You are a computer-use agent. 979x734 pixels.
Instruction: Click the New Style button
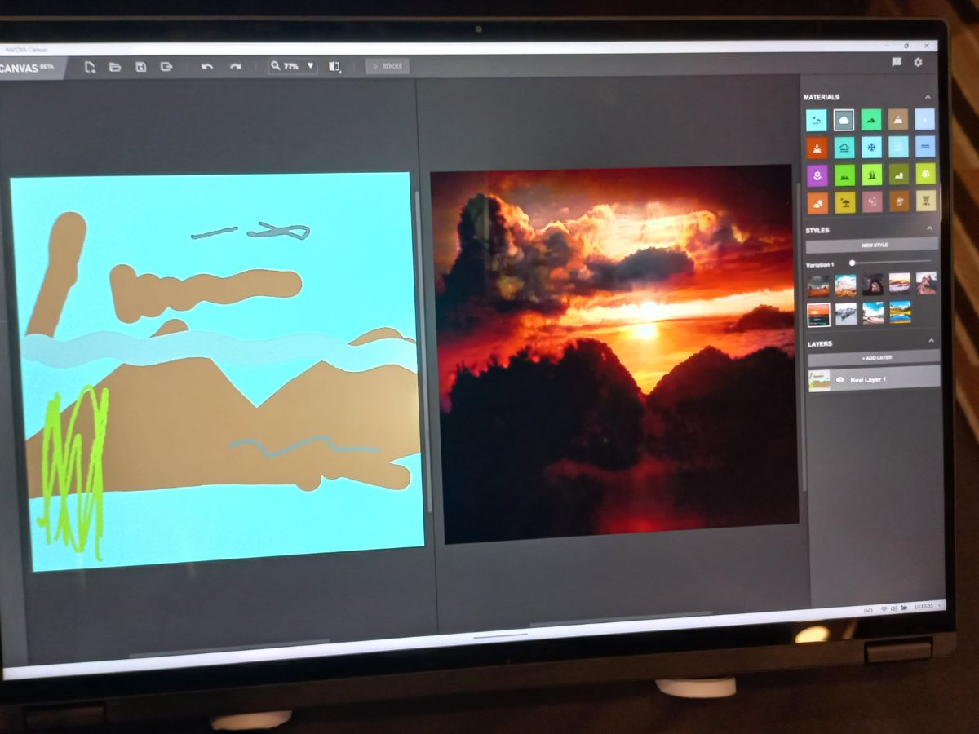click(x=872, y=245)
